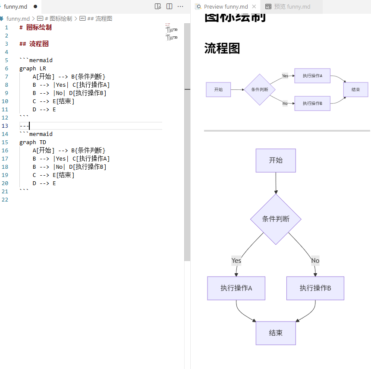Click 执行操作A node in vertical flowchart

point(236,288)
